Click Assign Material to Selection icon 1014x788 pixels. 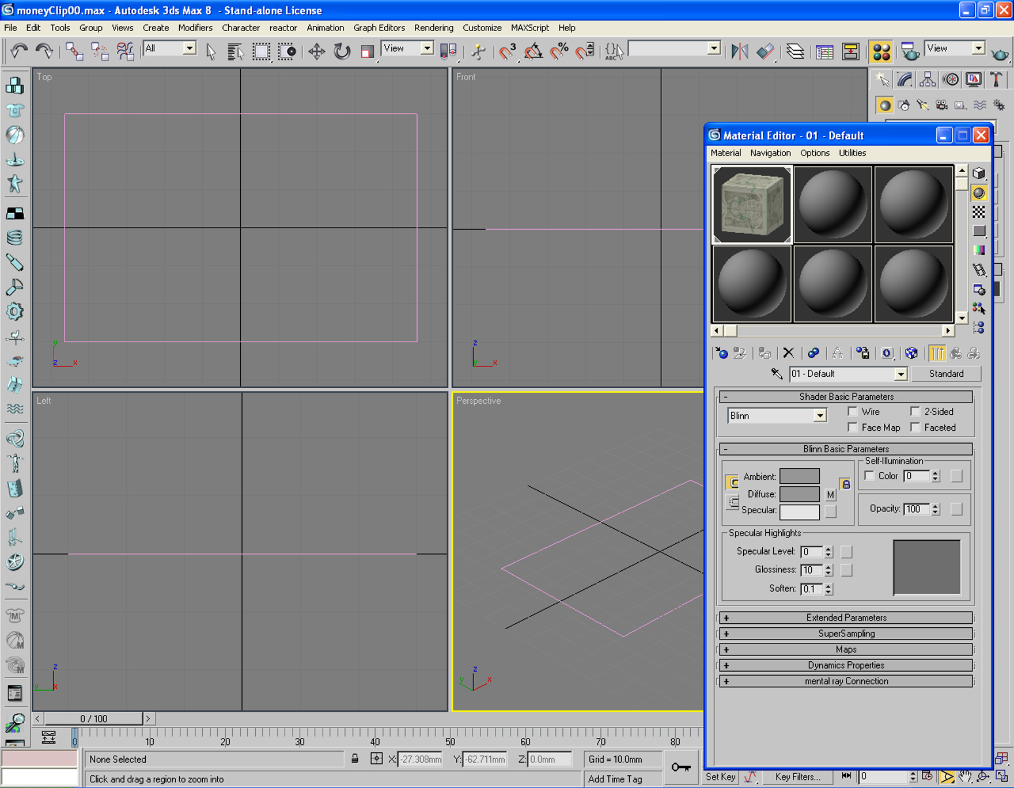[765, 353]
